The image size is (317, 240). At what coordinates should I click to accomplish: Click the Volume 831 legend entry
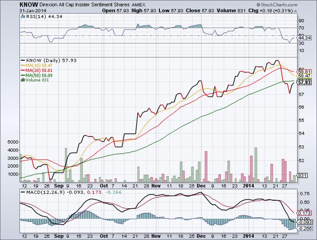tap(37, 80)
